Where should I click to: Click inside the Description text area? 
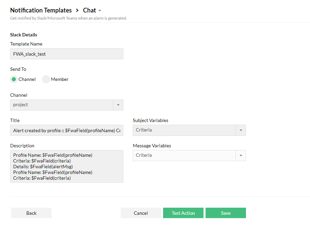[x=67, y=166]
